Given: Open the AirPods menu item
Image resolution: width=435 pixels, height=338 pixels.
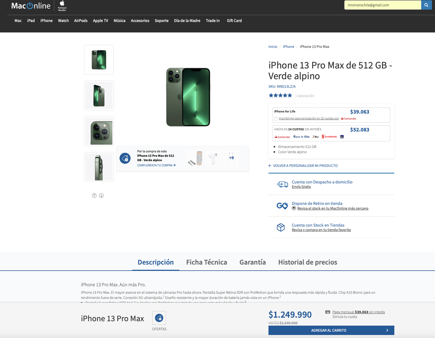Looking at the screenshot, I should pos(81,21).
